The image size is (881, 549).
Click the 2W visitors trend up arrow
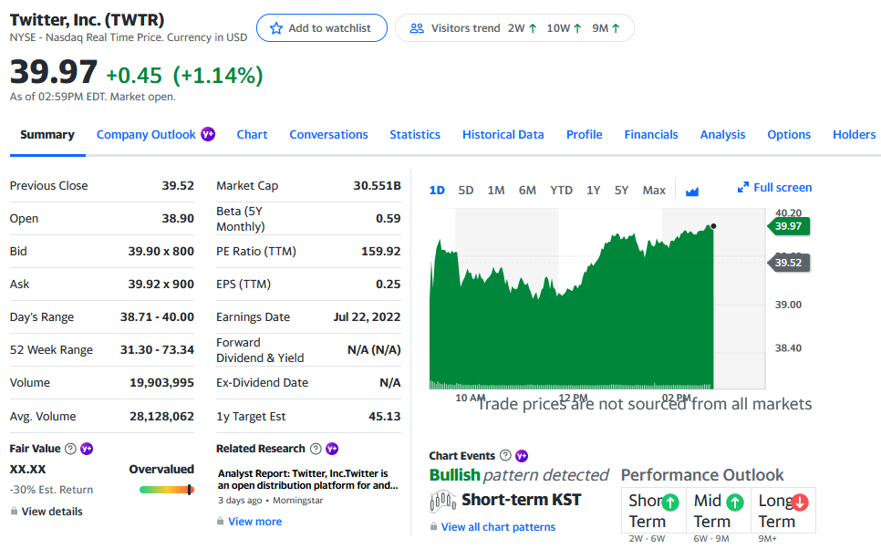[533, 28]
